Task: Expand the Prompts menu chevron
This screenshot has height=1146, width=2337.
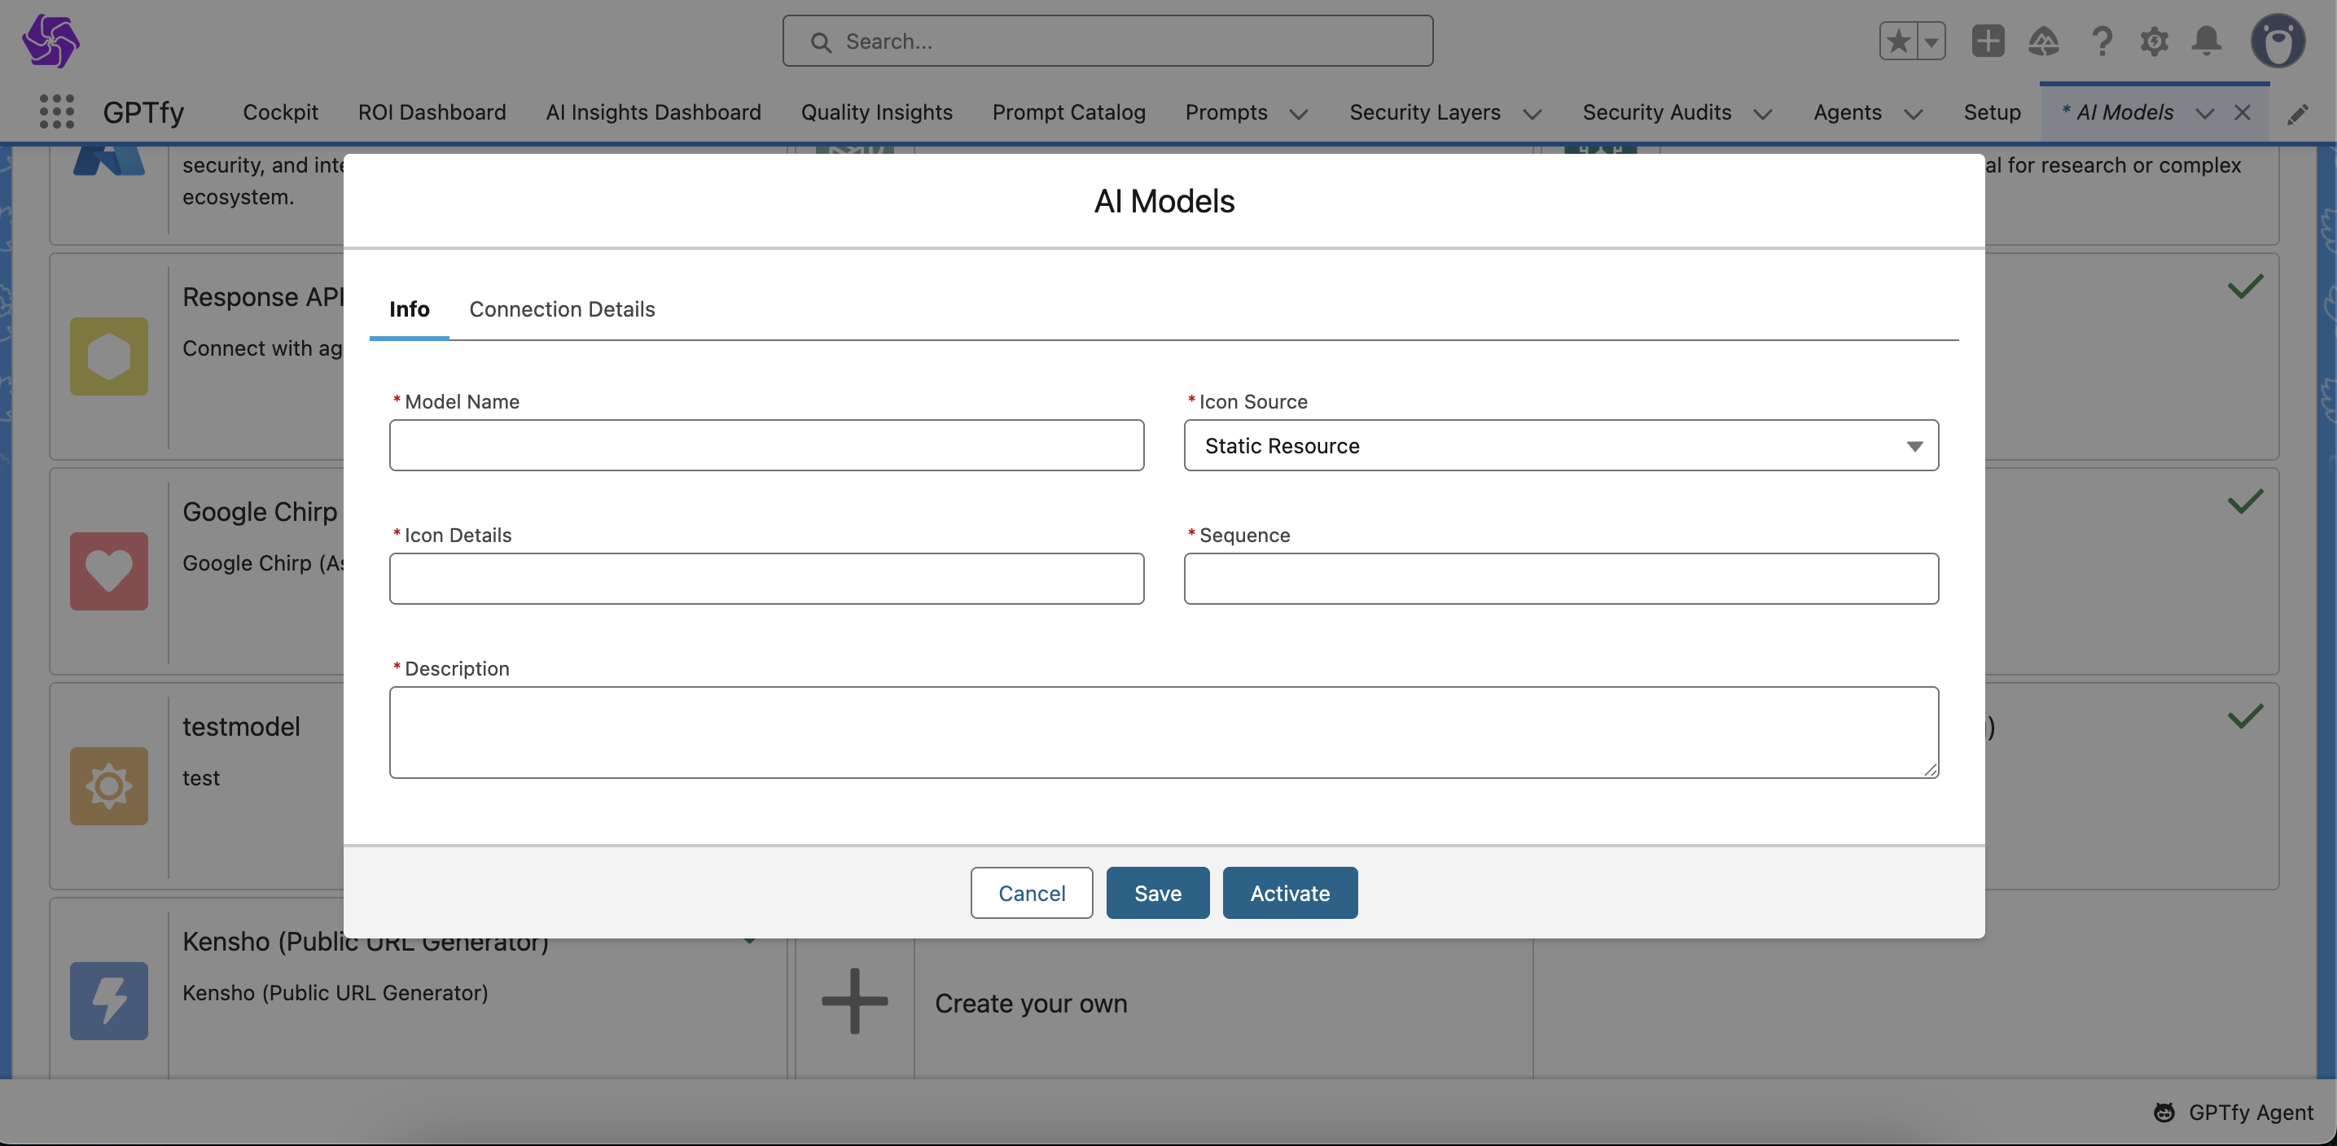Action: [x=1298, y=114]
